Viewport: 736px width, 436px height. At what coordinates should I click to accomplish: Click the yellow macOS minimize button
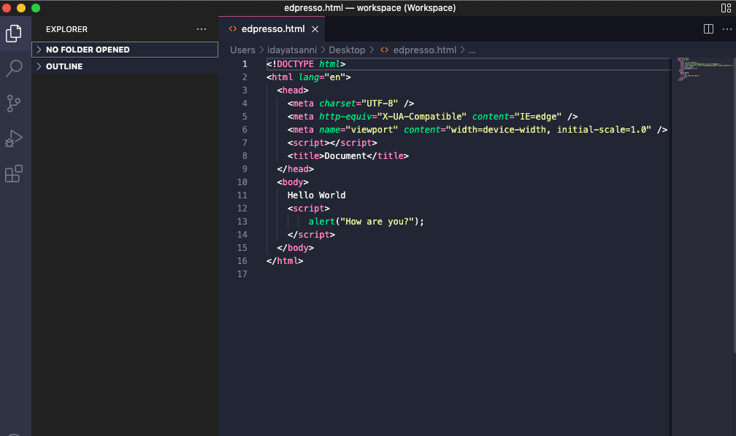[21, 8]
